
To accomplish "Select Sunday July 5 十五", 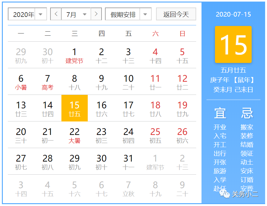I will click(182, 55).
